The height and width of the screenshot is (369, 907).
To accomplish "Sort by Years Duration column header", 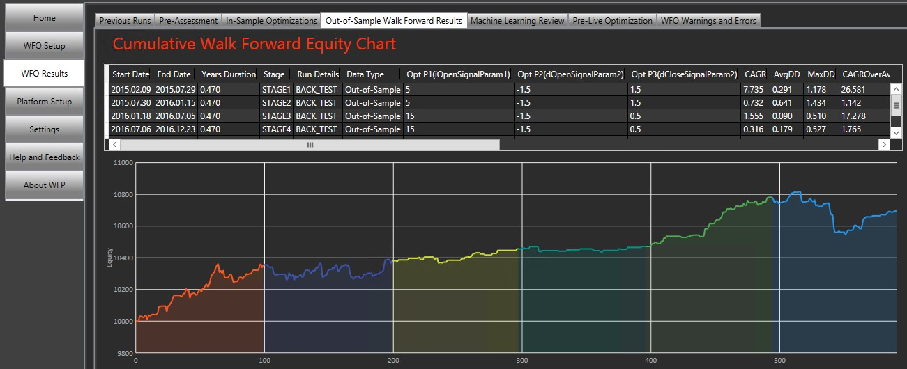I will coord(229,74).
